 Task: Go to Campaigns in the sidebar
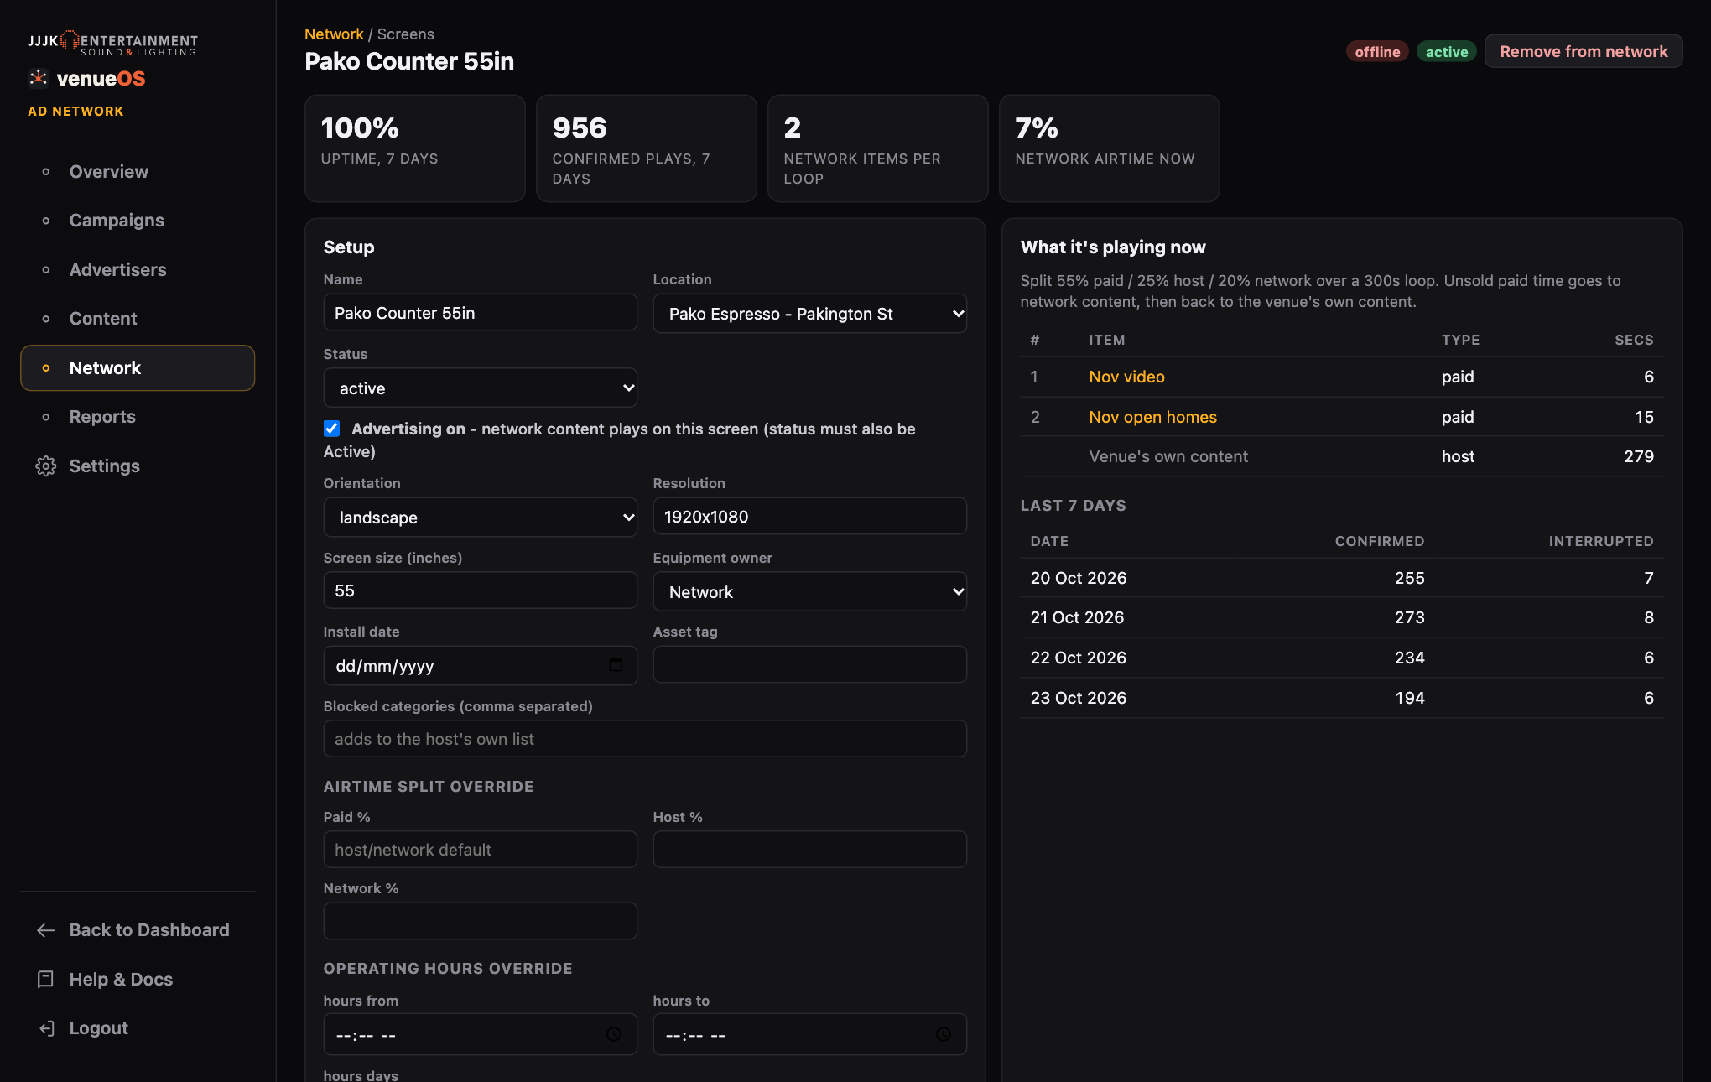pyautogui.click(x=138, y=221)
